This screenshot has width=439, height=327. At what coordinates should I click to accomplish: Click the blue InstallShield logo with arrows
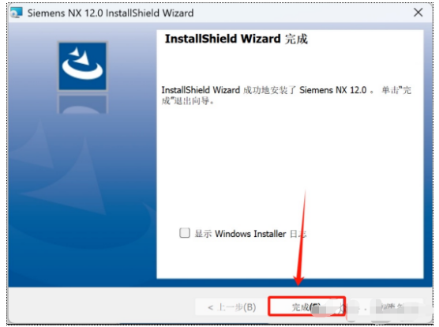(x=82, y=66)
